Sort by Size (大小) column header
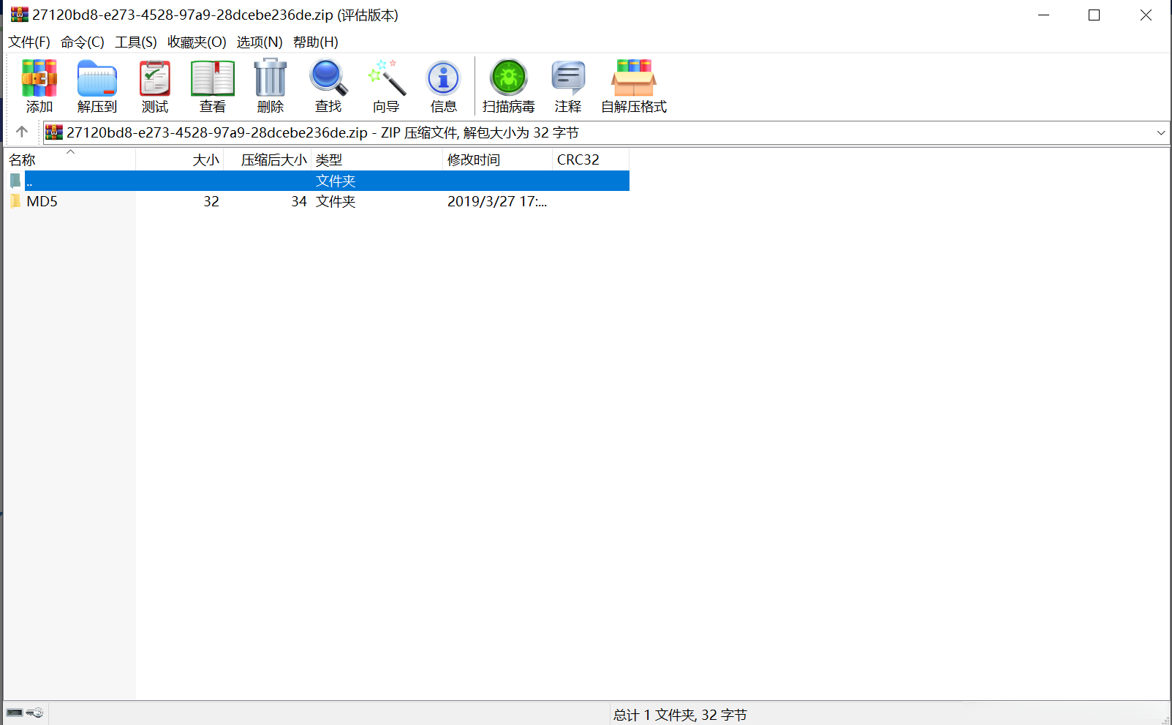The image size is (1172, 725). pos(180,159)
